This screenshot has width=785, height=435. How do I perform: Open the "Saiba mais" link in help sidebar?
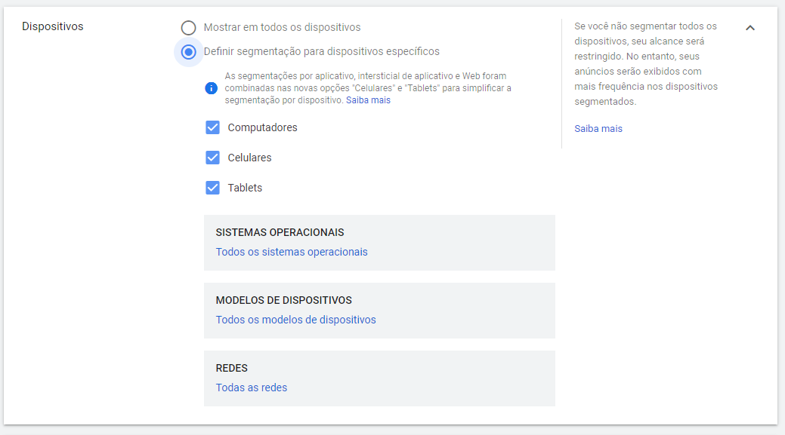coord(598,129)
